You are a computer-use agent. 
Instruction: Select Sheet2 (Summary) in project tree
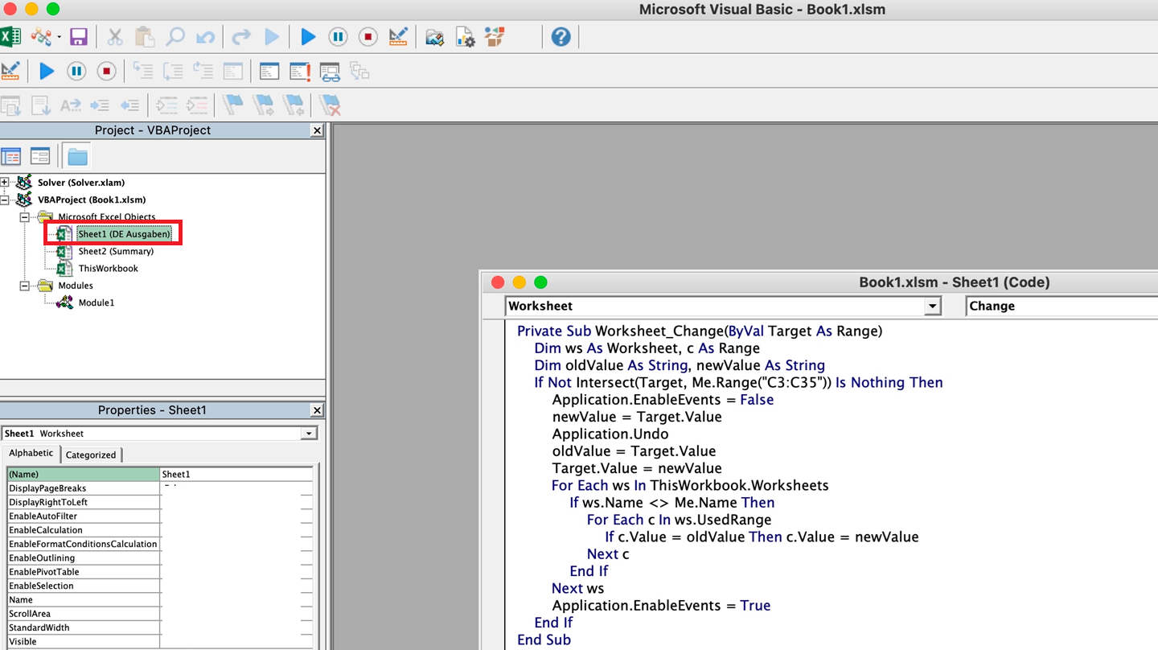point(116,251)
